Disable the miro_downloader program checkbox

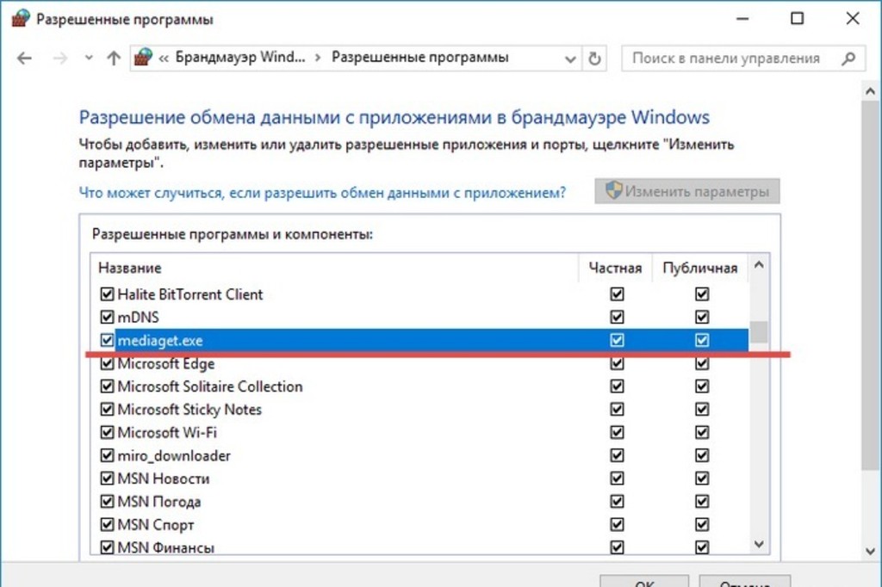coord(108,456)
